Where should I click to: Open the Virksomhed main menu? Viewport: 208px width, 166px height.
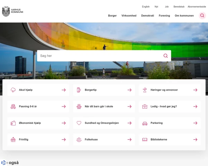129,16
